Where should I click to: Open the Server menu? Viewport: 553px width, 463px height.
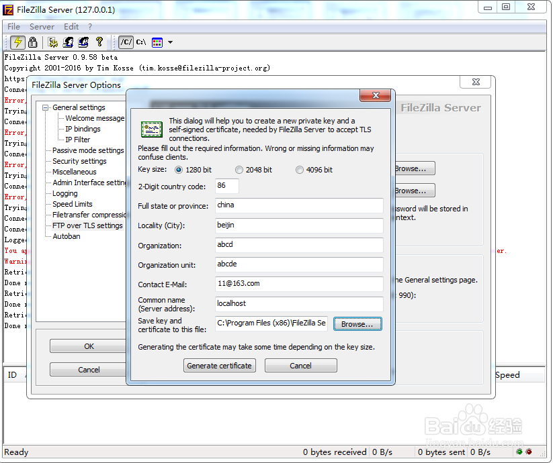click(x=42, y=26)
